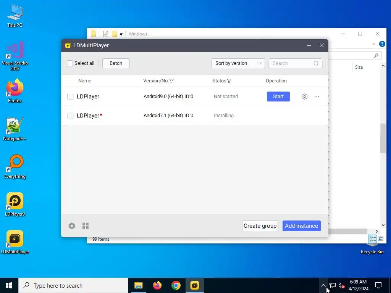
Task: Select LDMultiPlayer taskbar icon
Action: tap(194, 285)
